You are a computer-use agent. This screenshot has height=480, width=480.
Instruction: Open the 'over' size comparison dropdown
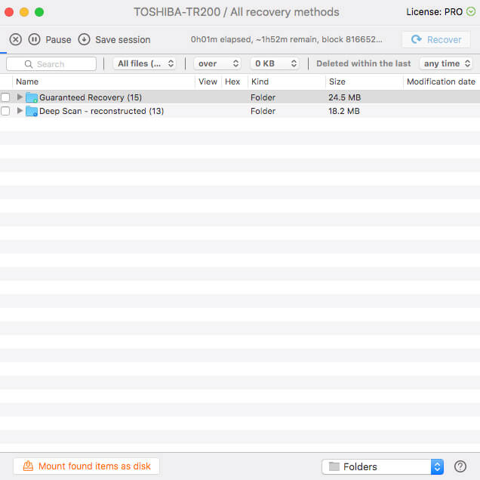click(217, 64)
